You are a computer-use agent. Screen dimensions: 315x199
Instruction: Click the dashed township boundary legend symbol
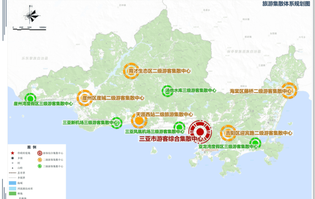tap(13, 177)
